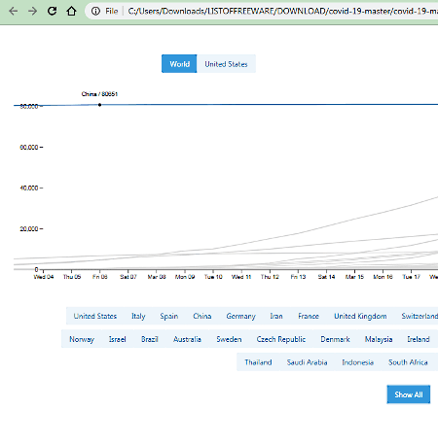Screen dimensions: 438x444
Task: Select Sweden in country list
Action: (229, 339)
